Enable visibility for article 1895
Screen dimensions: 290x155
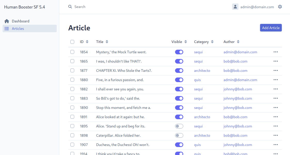pyautogui.click(x=179, y=126)
